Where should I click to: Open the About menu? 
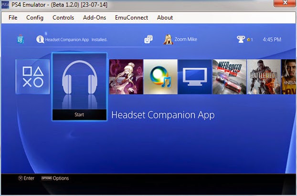click(x=165, y=18)
